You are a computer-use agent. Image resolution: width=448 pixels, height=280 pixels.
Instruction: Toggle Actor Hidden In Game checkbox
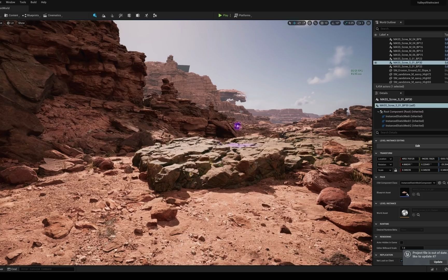pyautogui.click(x=402, y=243)
